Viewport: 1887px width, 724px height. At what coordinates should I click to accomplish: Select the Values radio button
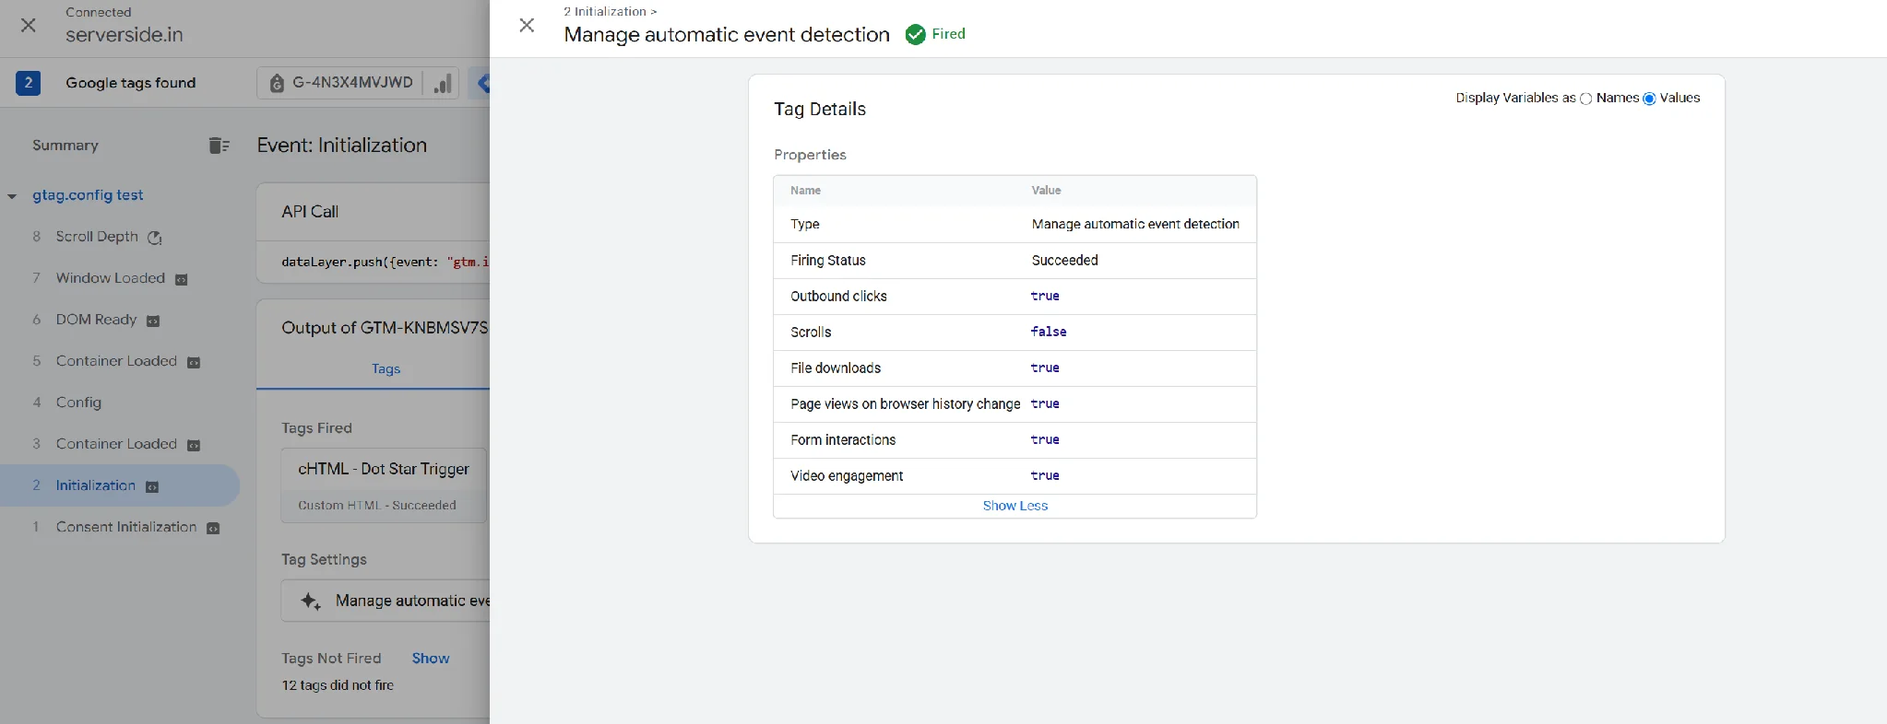1650,99
